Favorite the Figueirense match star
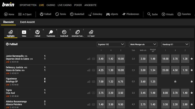195x109 pixels. point(192,82)
